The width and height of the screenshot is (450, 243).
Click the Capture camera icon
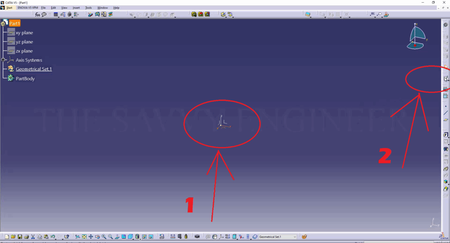click(197, 237)
